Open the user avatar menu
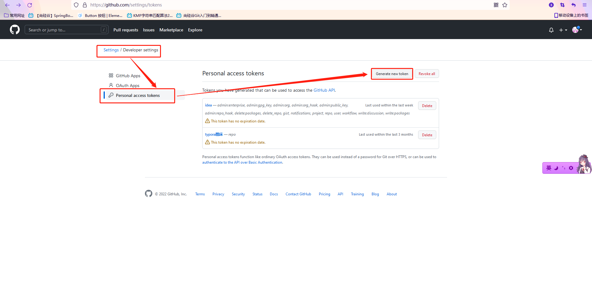Viewport: 592px width, 299px height. click(x=577, y=30)
